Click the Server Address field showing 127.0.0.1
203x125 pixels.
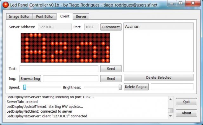[x=55, y=27]
